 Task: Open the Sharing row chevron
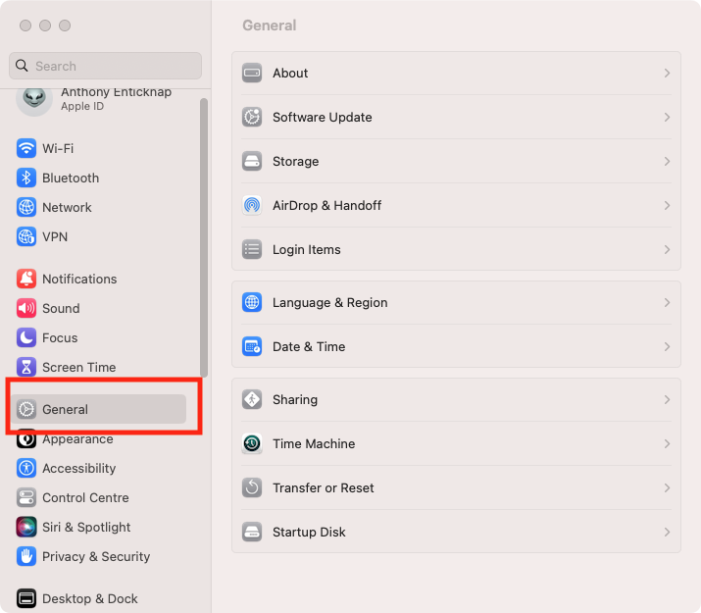click(x=667, y=400)
